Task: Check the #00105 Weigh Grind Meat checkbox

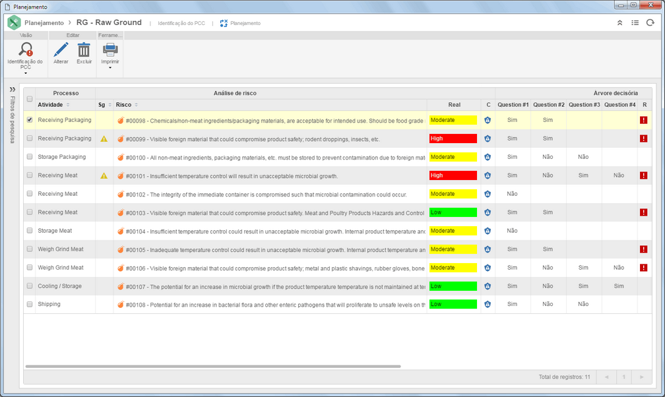Action: 30,249
